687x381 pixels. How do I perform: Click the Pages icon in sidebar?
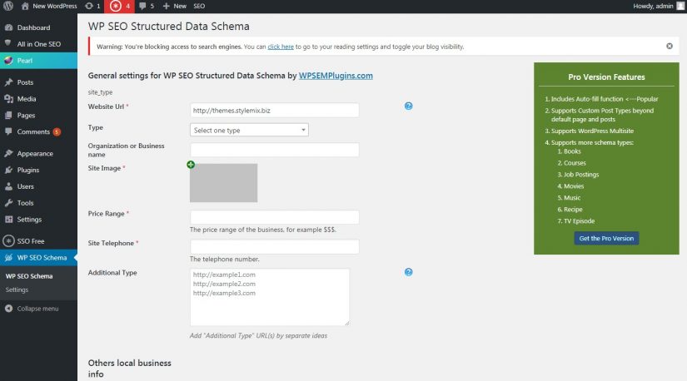pyautogui.click(x=8, y=115)
